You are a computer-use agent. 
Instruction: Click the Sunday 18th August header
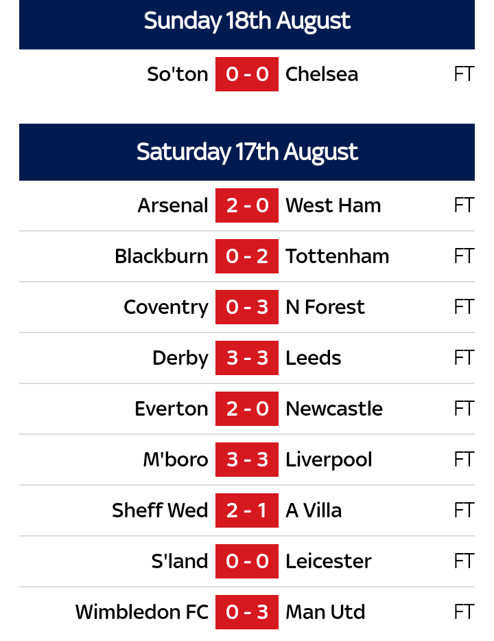coord(247,21)
